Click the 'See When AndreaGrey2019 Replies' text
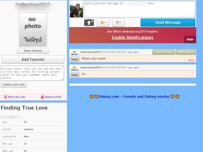Viewport: 203px width, 152px height. [x=132, y=32]
